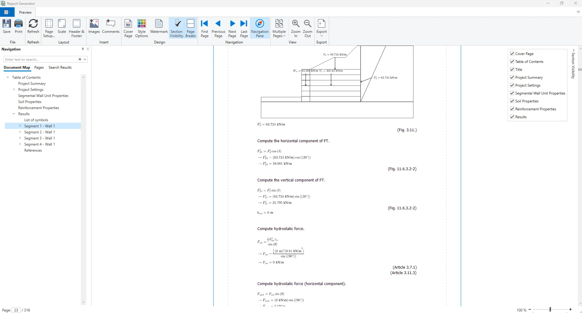
Task: Click the zoom slider handle
Action: pos(550,309)
